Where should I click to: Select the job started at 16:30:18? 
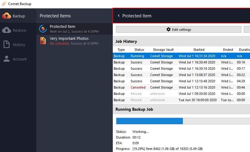181,69
